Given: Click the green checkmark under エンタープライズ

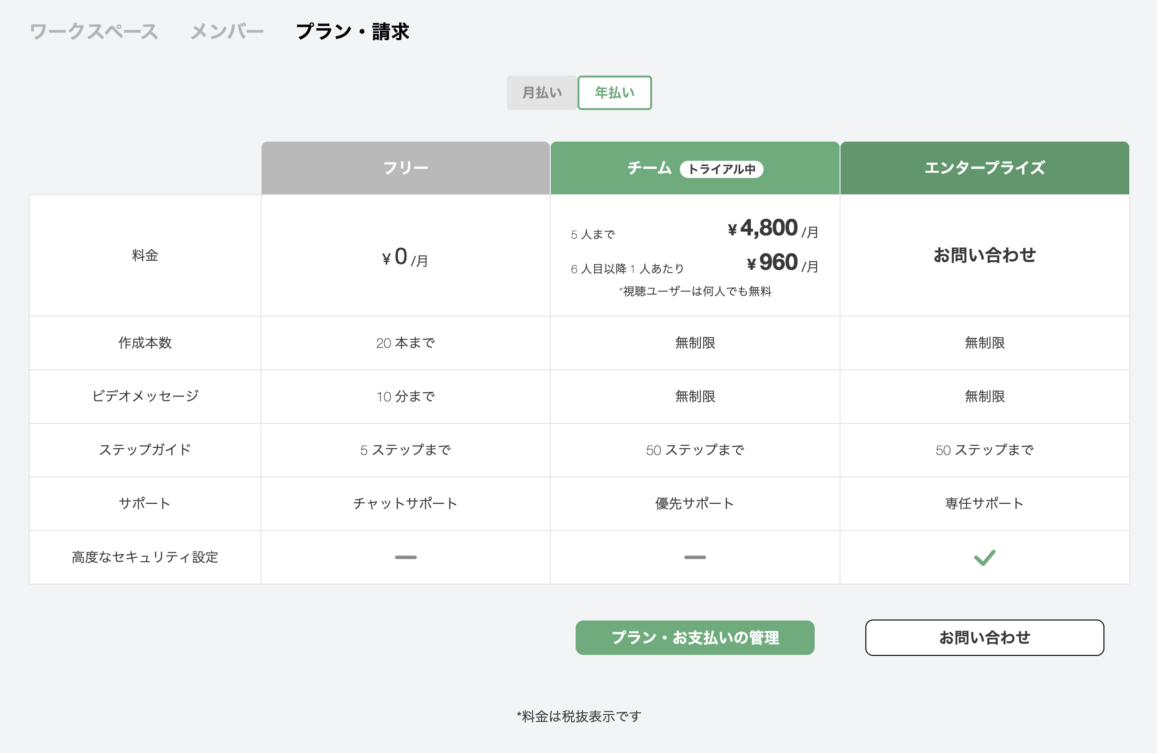Looking at the screenshot, I should point(984,557).
